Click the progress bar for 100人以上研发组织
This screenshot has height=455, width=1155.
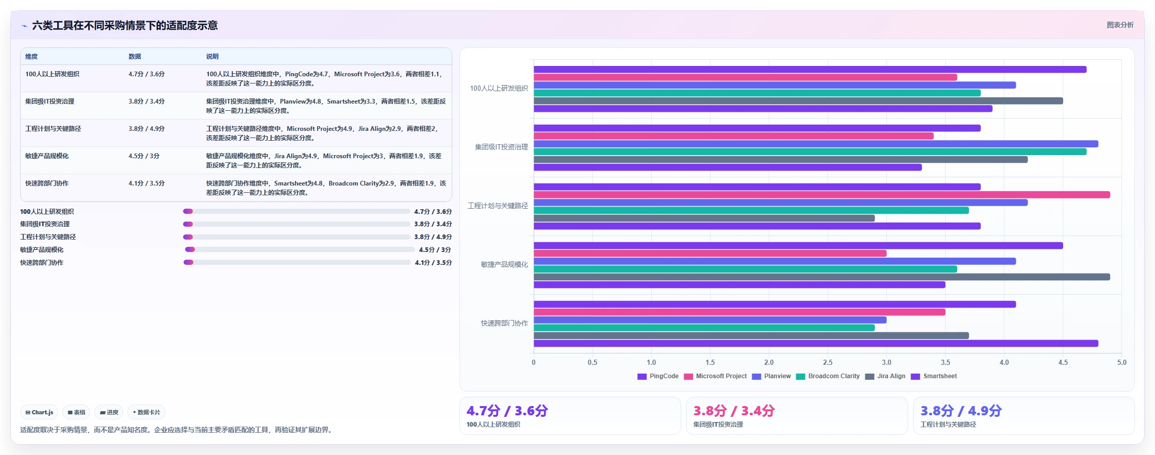pos(296,211)
